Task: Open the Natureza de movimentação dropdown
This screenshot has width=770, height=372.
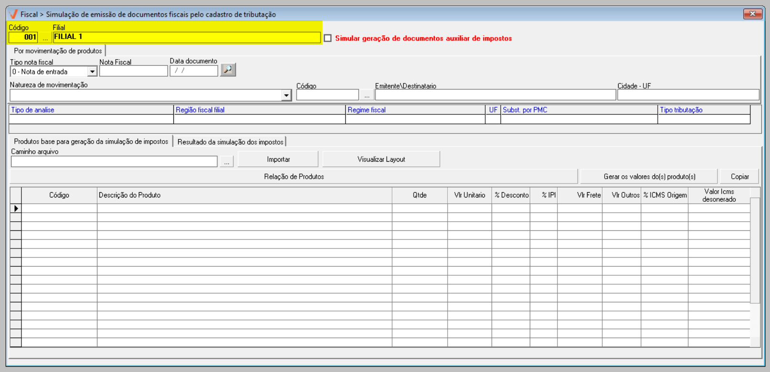Action: click(x=286, y=95)
